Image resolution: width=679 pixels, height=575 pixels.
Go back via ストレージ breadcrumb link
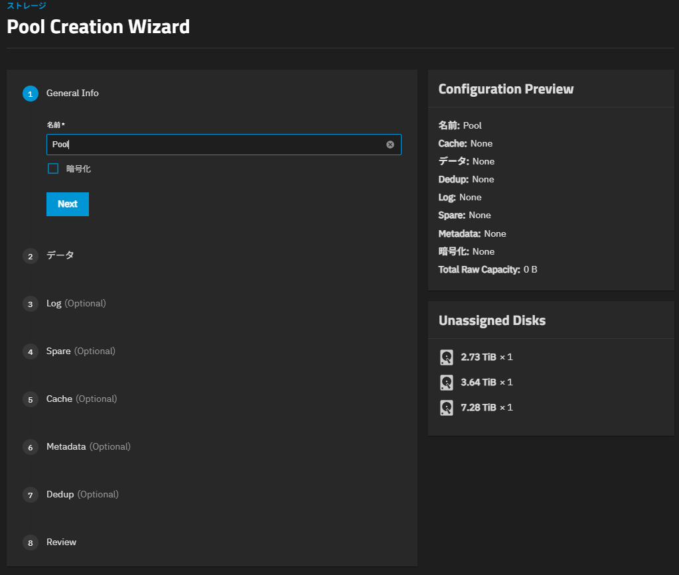point(27,6)
